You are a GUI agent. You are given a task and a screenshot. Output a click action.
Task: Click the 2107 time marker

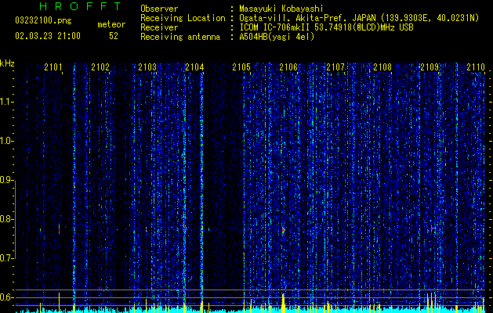click(x=335, y=67)
